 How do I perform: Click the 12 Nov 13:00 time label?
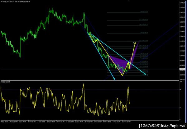coord(126,122)
